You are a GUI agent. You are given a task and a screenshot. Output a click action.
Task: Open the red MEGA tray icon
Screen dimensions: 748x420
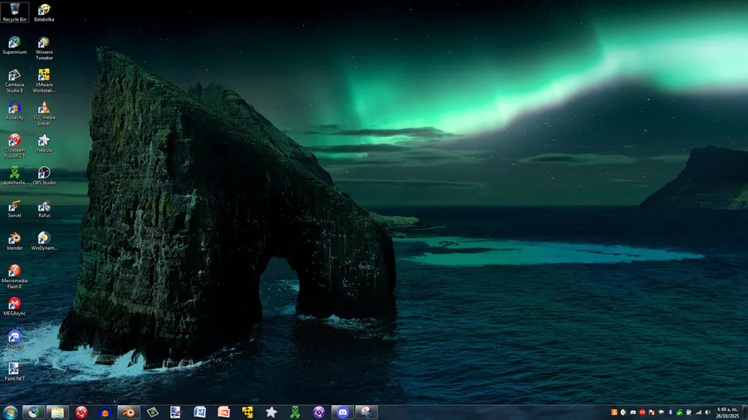point(642,413)
